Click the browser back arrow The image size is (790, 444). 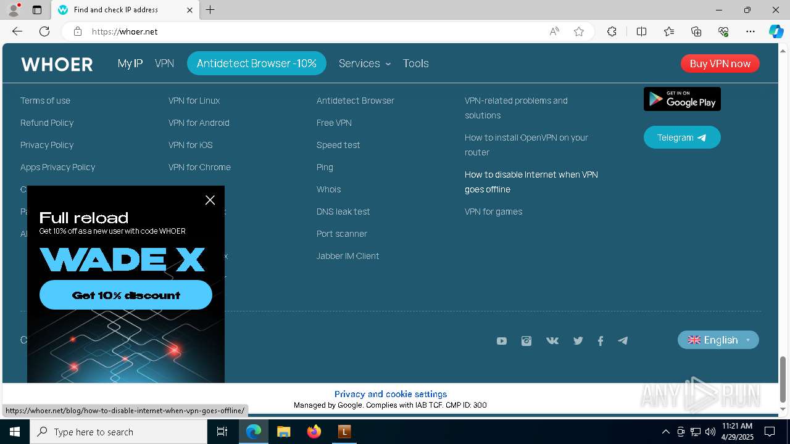(x=17, y=31)
